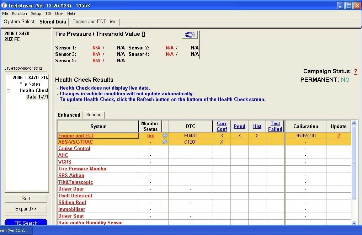Open the Function menu
The image size is (362, 235).
coord(19,14)
